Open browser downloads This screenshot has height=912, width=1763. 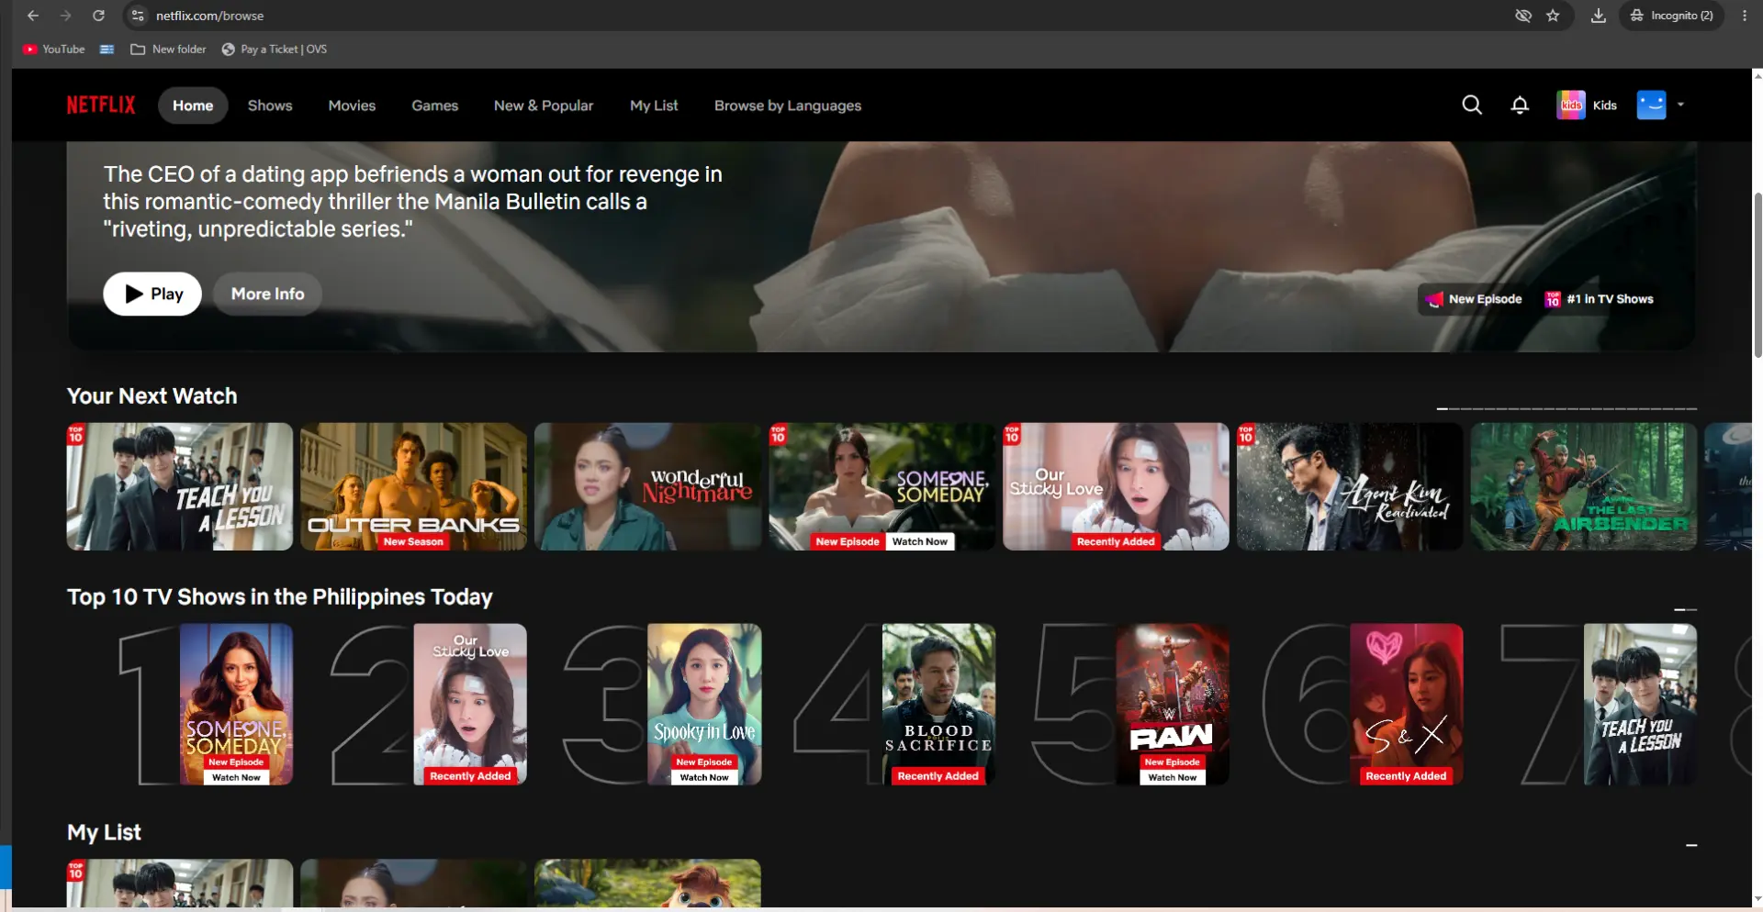pos(1599,16)
